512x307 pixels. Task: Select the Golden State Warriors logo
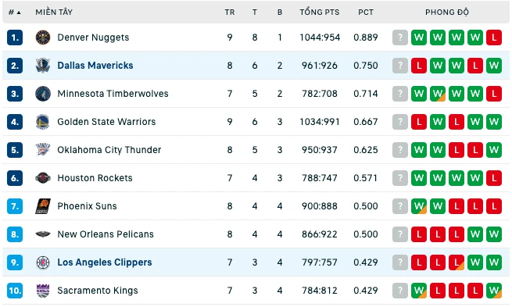(x=43, y=122)
